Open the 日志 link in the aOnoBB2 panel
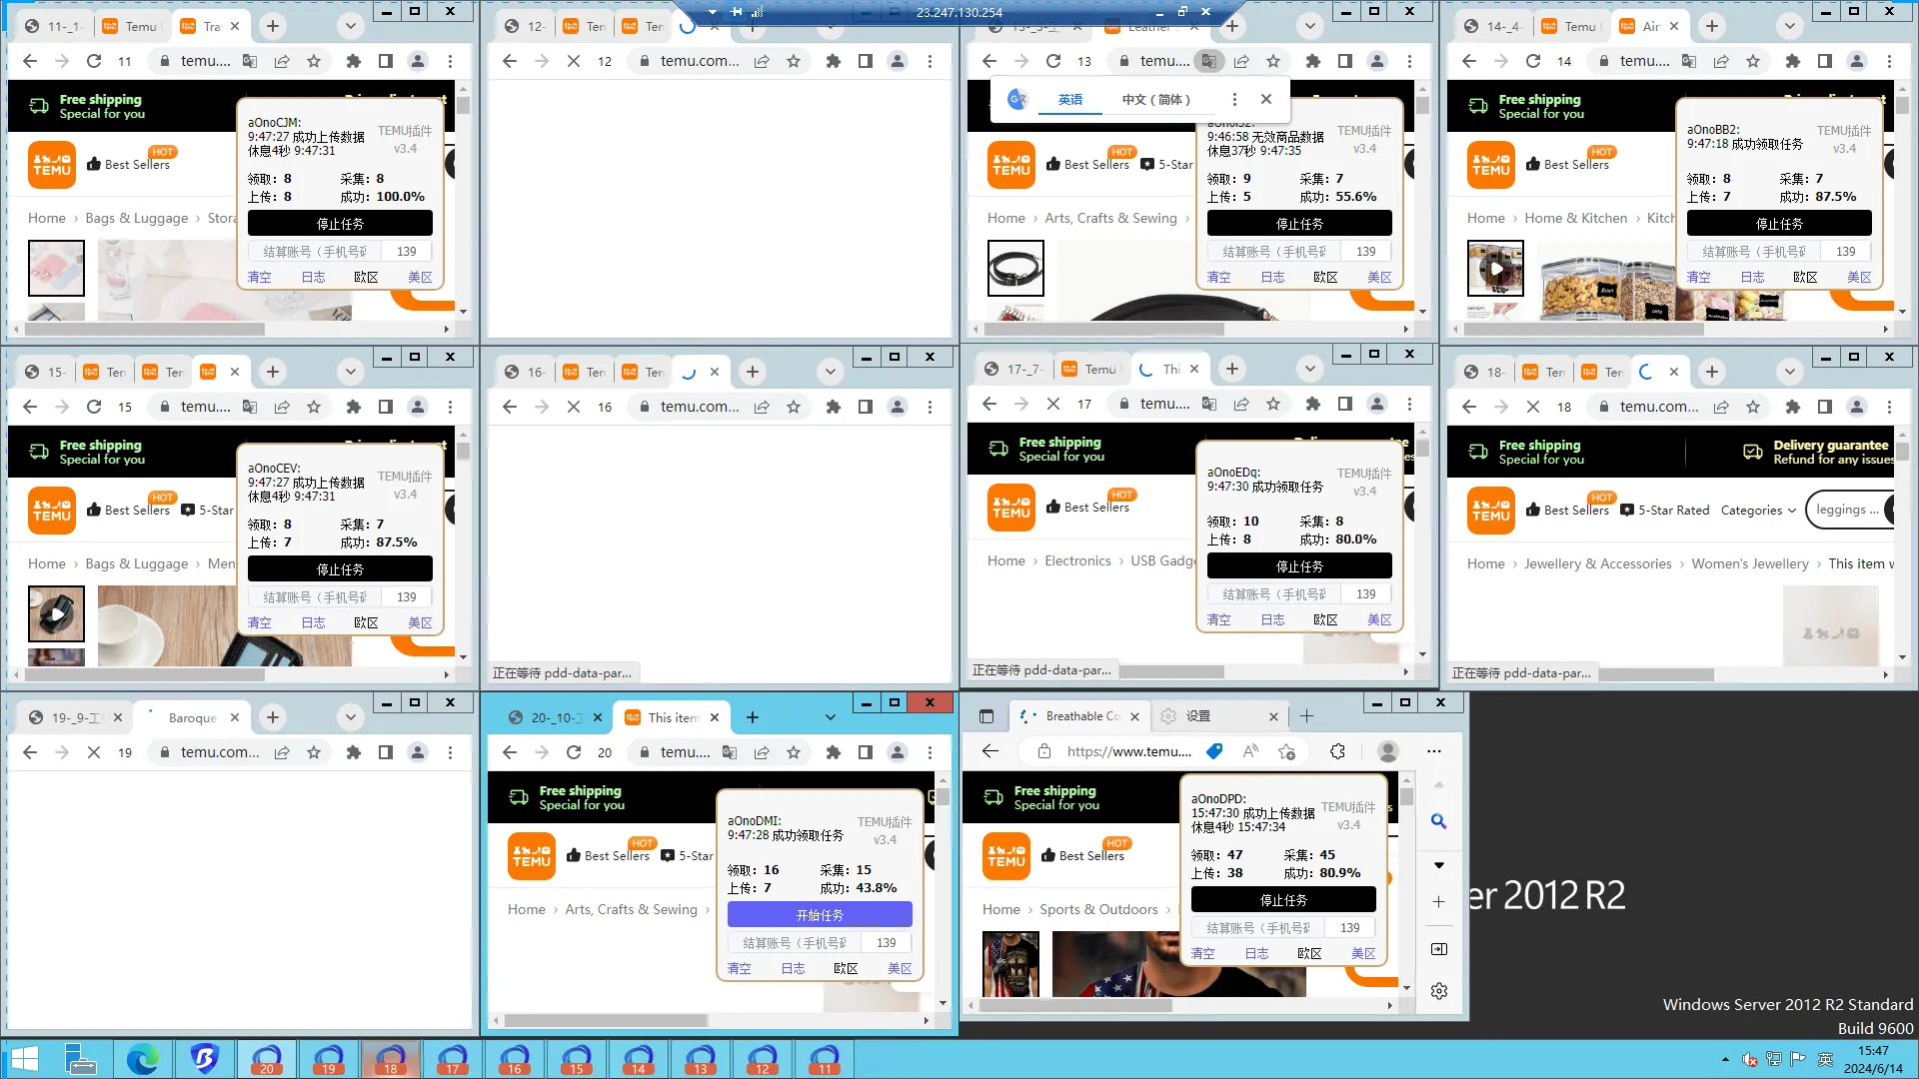Screen dimensions: 1919x1079 click(x=1752, y=278)
